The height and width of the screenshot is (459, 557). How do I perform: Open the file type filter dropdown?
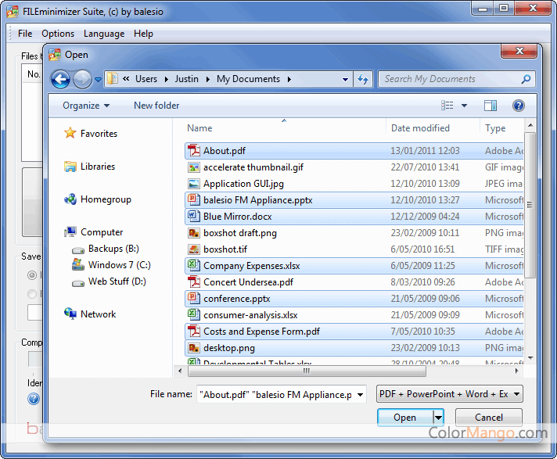pyautogui.click(x=449, y=394)
